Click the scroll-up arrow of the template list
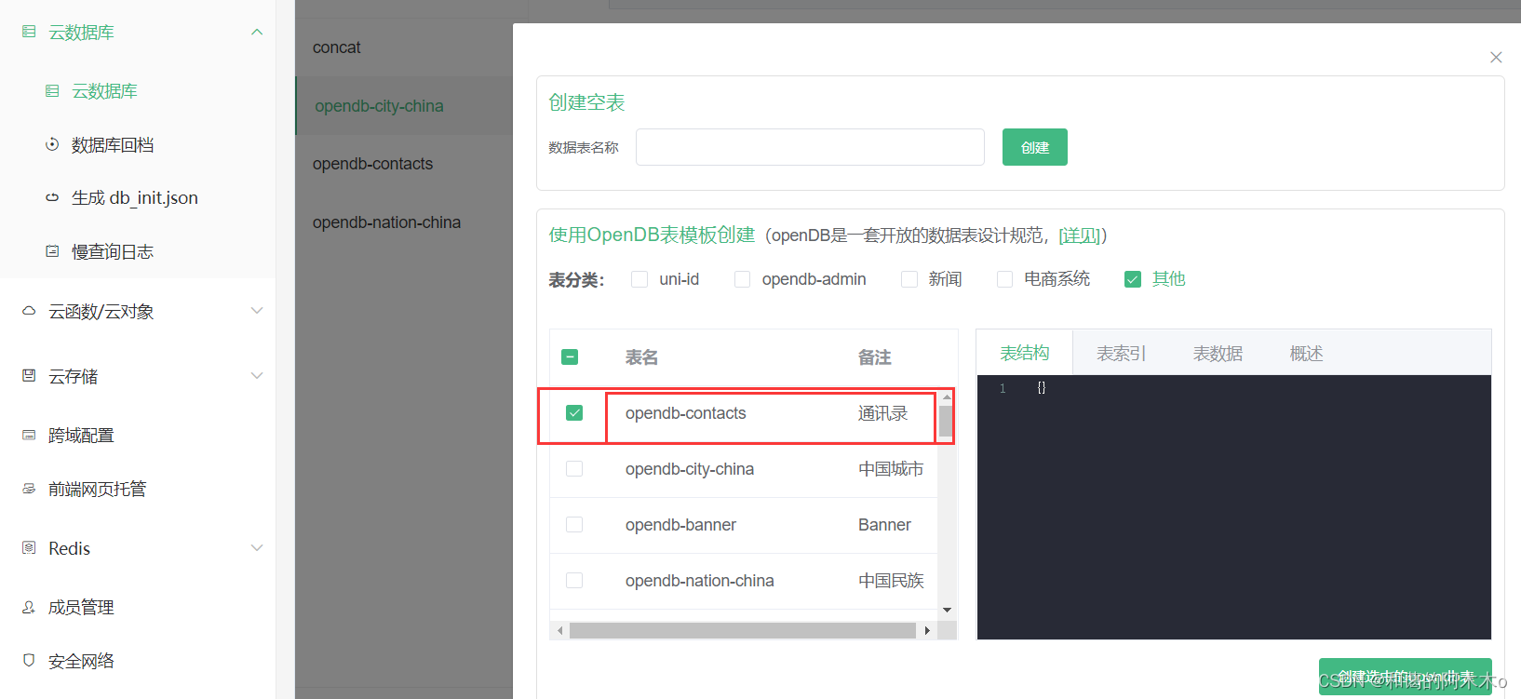Screen dimensions: 1521x699 947,397
